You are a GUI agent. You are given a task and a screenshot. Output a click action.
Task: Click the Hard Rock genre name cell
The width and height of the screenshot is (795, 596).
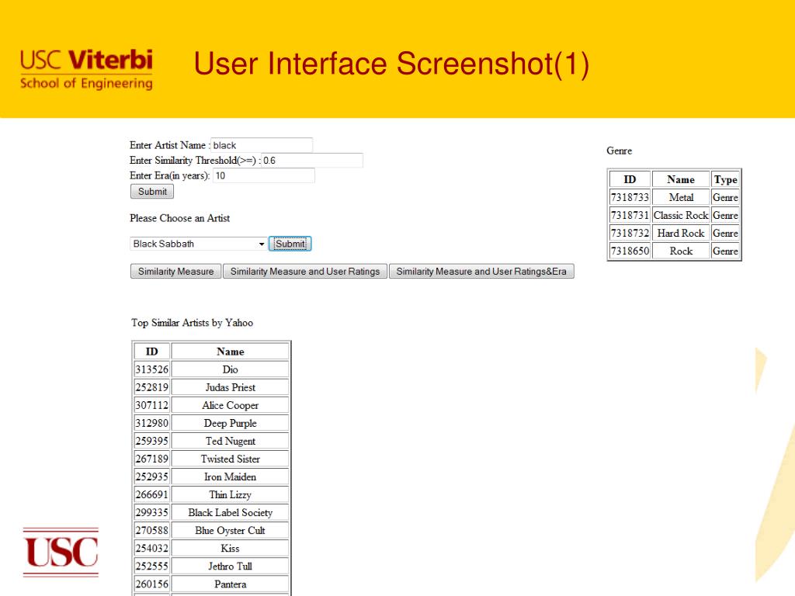(x=681, y=233)
